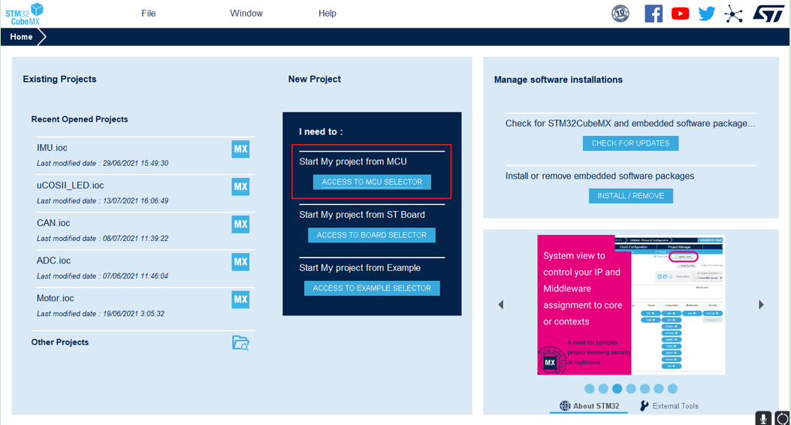The width and height of the screenshot is (791, 425).
Task: Open IMU.ioc via its MX icon
Action: tap(240, 149)
